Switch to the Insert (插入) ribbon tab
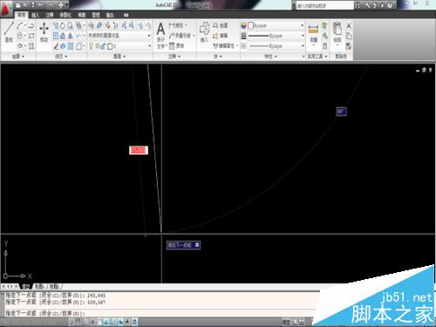 tap(36, 15)
